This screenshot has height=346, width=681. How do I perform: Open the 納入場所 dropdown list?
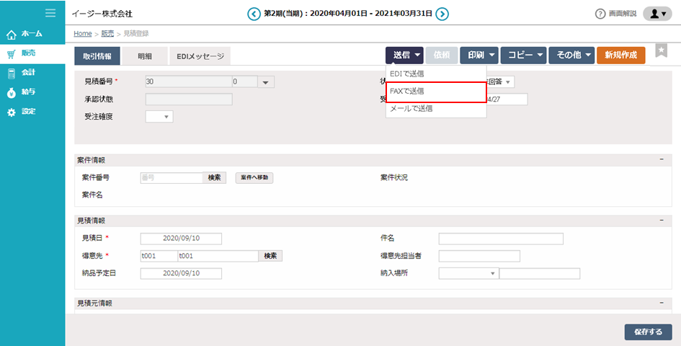click(468, 274)
